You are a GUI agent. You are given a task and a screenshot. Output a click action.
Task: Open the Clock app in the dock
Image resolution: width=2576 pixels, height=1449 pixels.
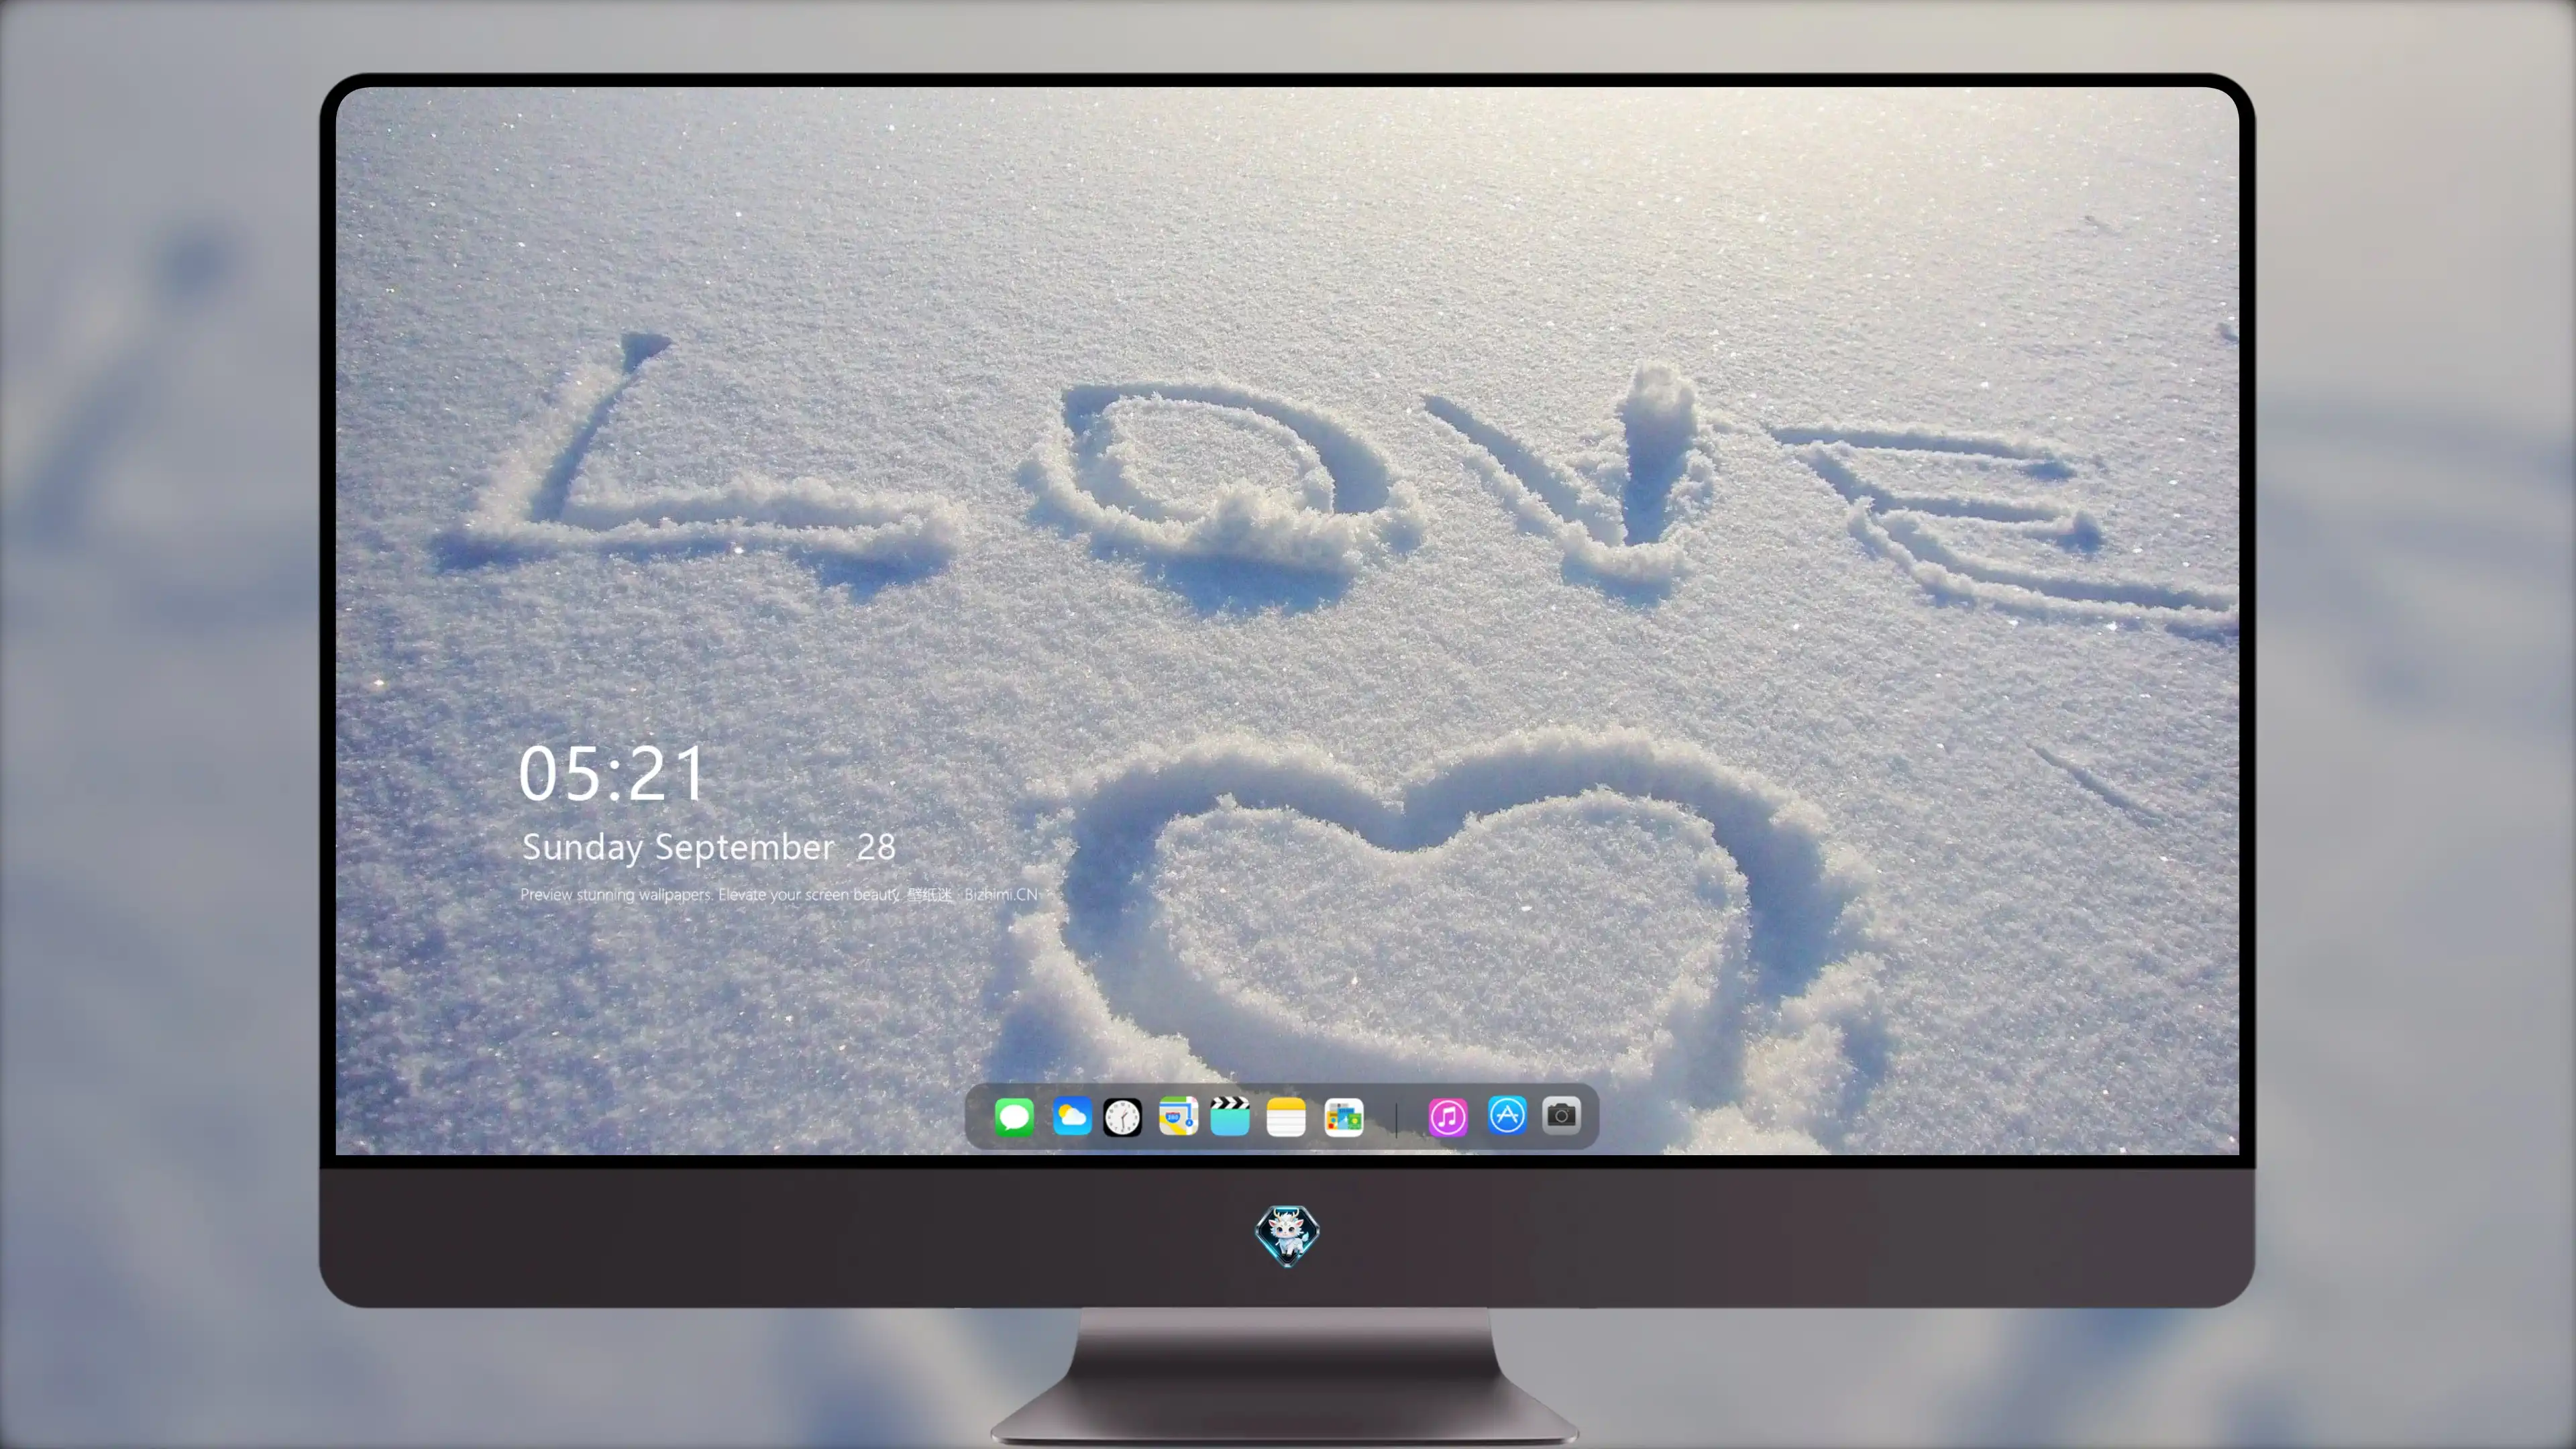[x=1122, y=1116]
